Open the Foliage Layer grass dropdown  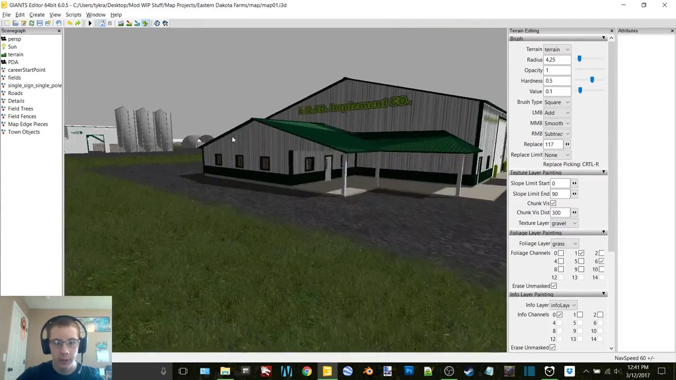coord(564,243)
